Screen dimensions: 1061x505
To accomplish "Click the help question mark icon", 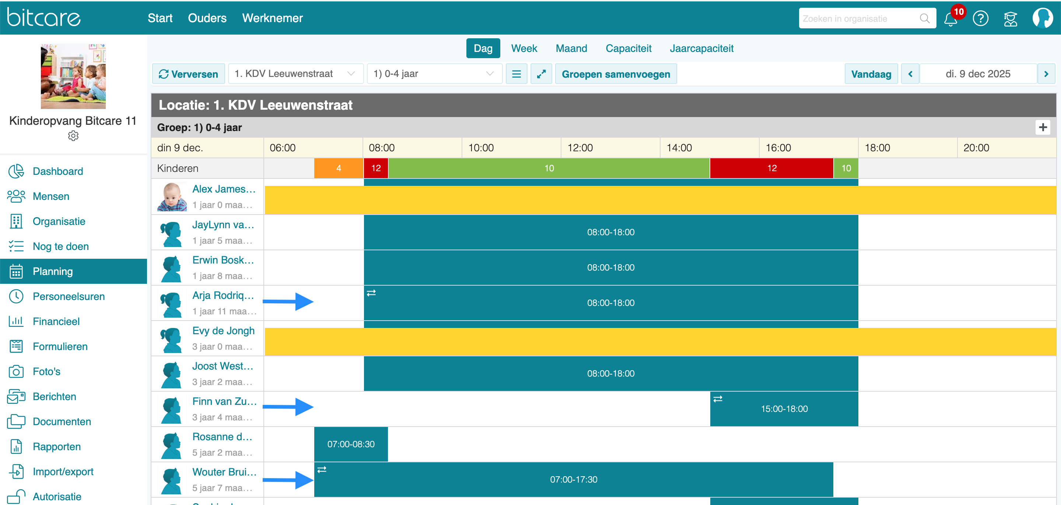I will point(980,18).
